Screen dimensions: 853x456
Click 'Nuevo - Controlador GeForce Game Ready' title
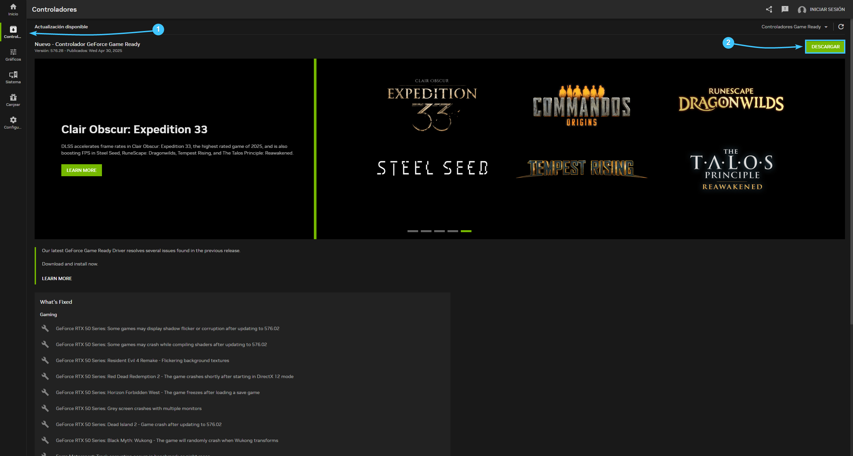(87, 44)
